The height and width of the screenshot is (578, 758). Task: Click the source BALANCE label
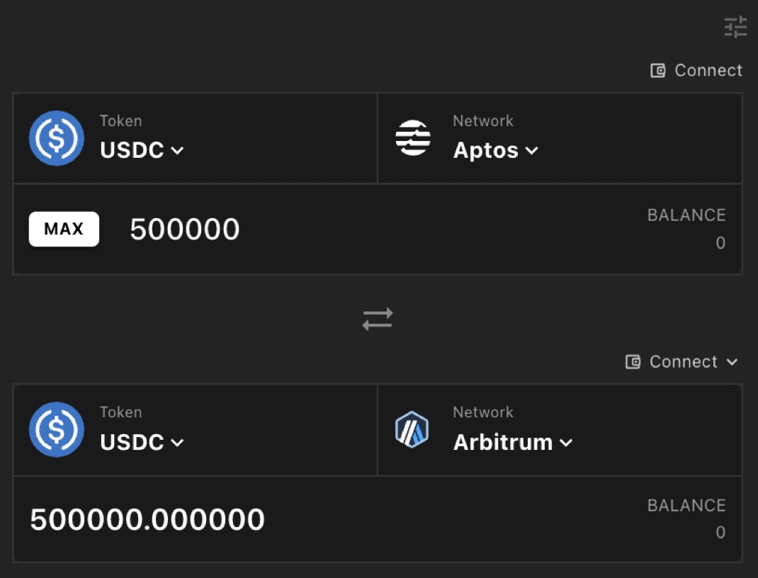pyautogui.click(x=686, y=215)
